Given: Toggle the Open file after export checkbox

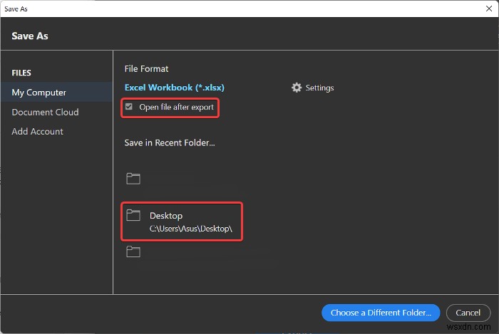Looking at the screenshot, I should point(129,107).
